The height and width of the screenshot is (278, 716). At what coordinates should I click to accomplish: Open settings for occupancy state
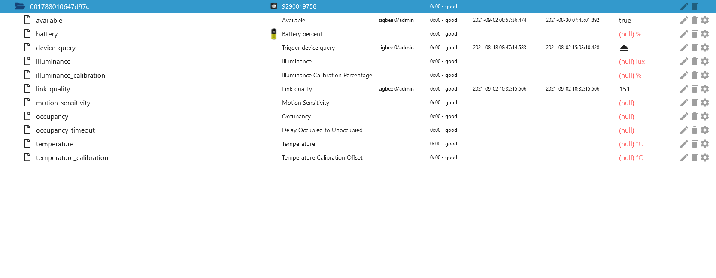tap(705, 116)
